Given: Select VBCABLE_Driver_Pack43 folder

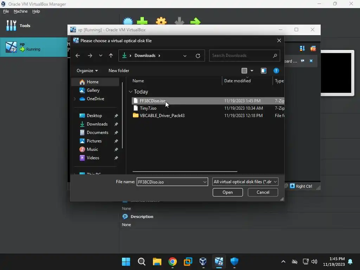Looking at the screenshot, I should tap(208, 115).
